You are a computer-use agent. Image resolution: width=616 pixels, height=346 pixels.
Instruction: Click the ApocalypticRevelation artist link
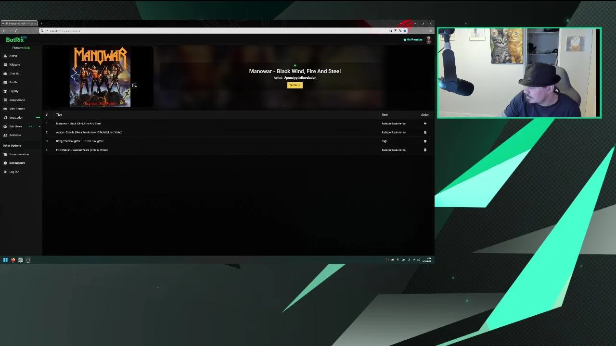pos(300,78)
